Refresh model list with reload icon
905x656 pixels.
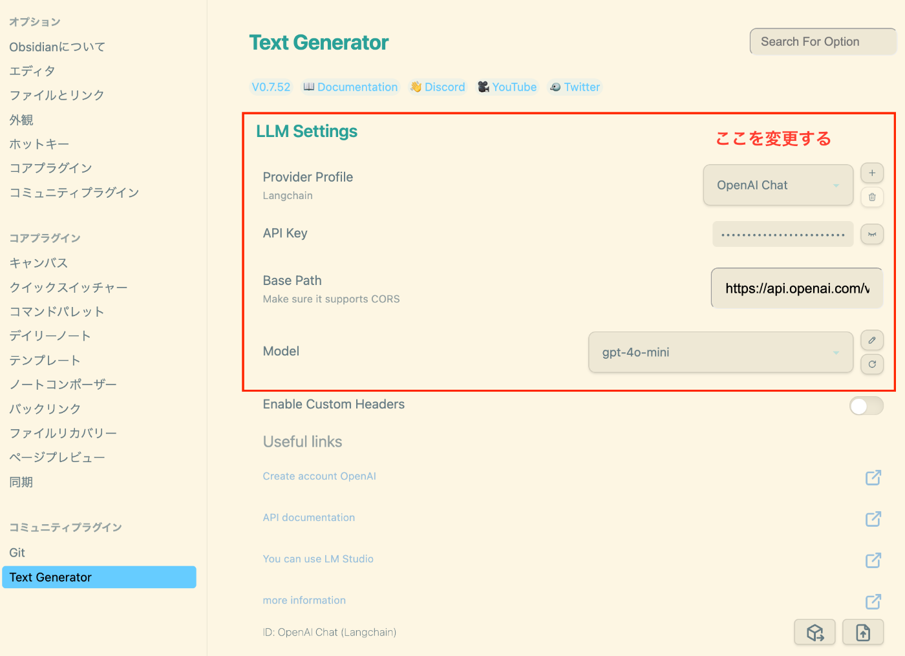click(x=872, y=365)
